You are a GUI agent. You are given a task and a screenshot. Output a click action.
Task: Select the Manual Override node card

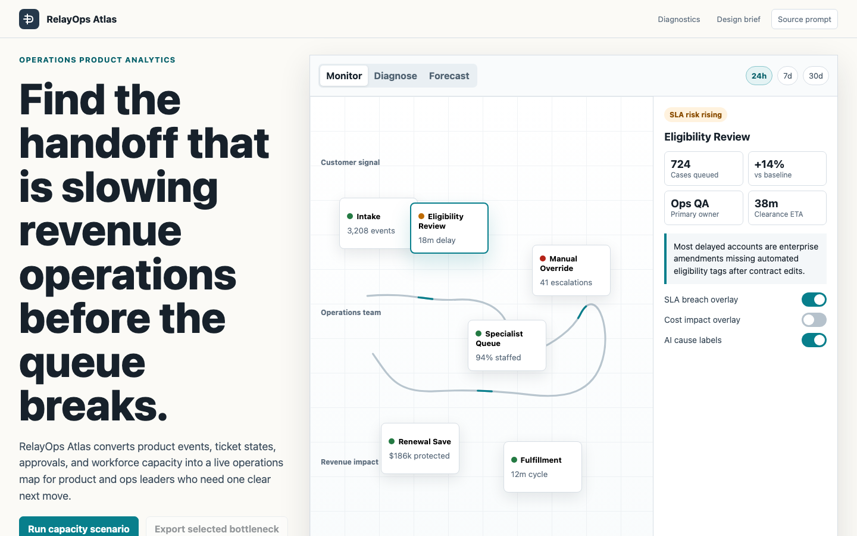(571, 270)
